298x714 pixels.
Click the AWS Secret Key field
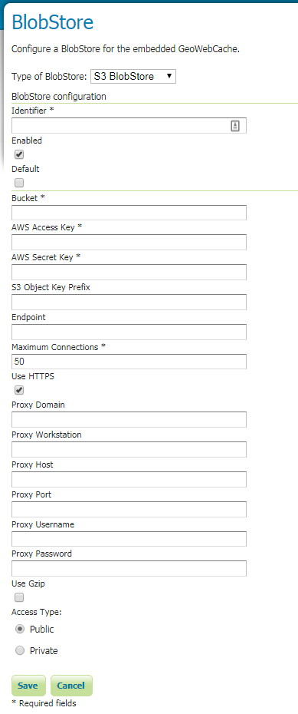click(x=129, y=273)
